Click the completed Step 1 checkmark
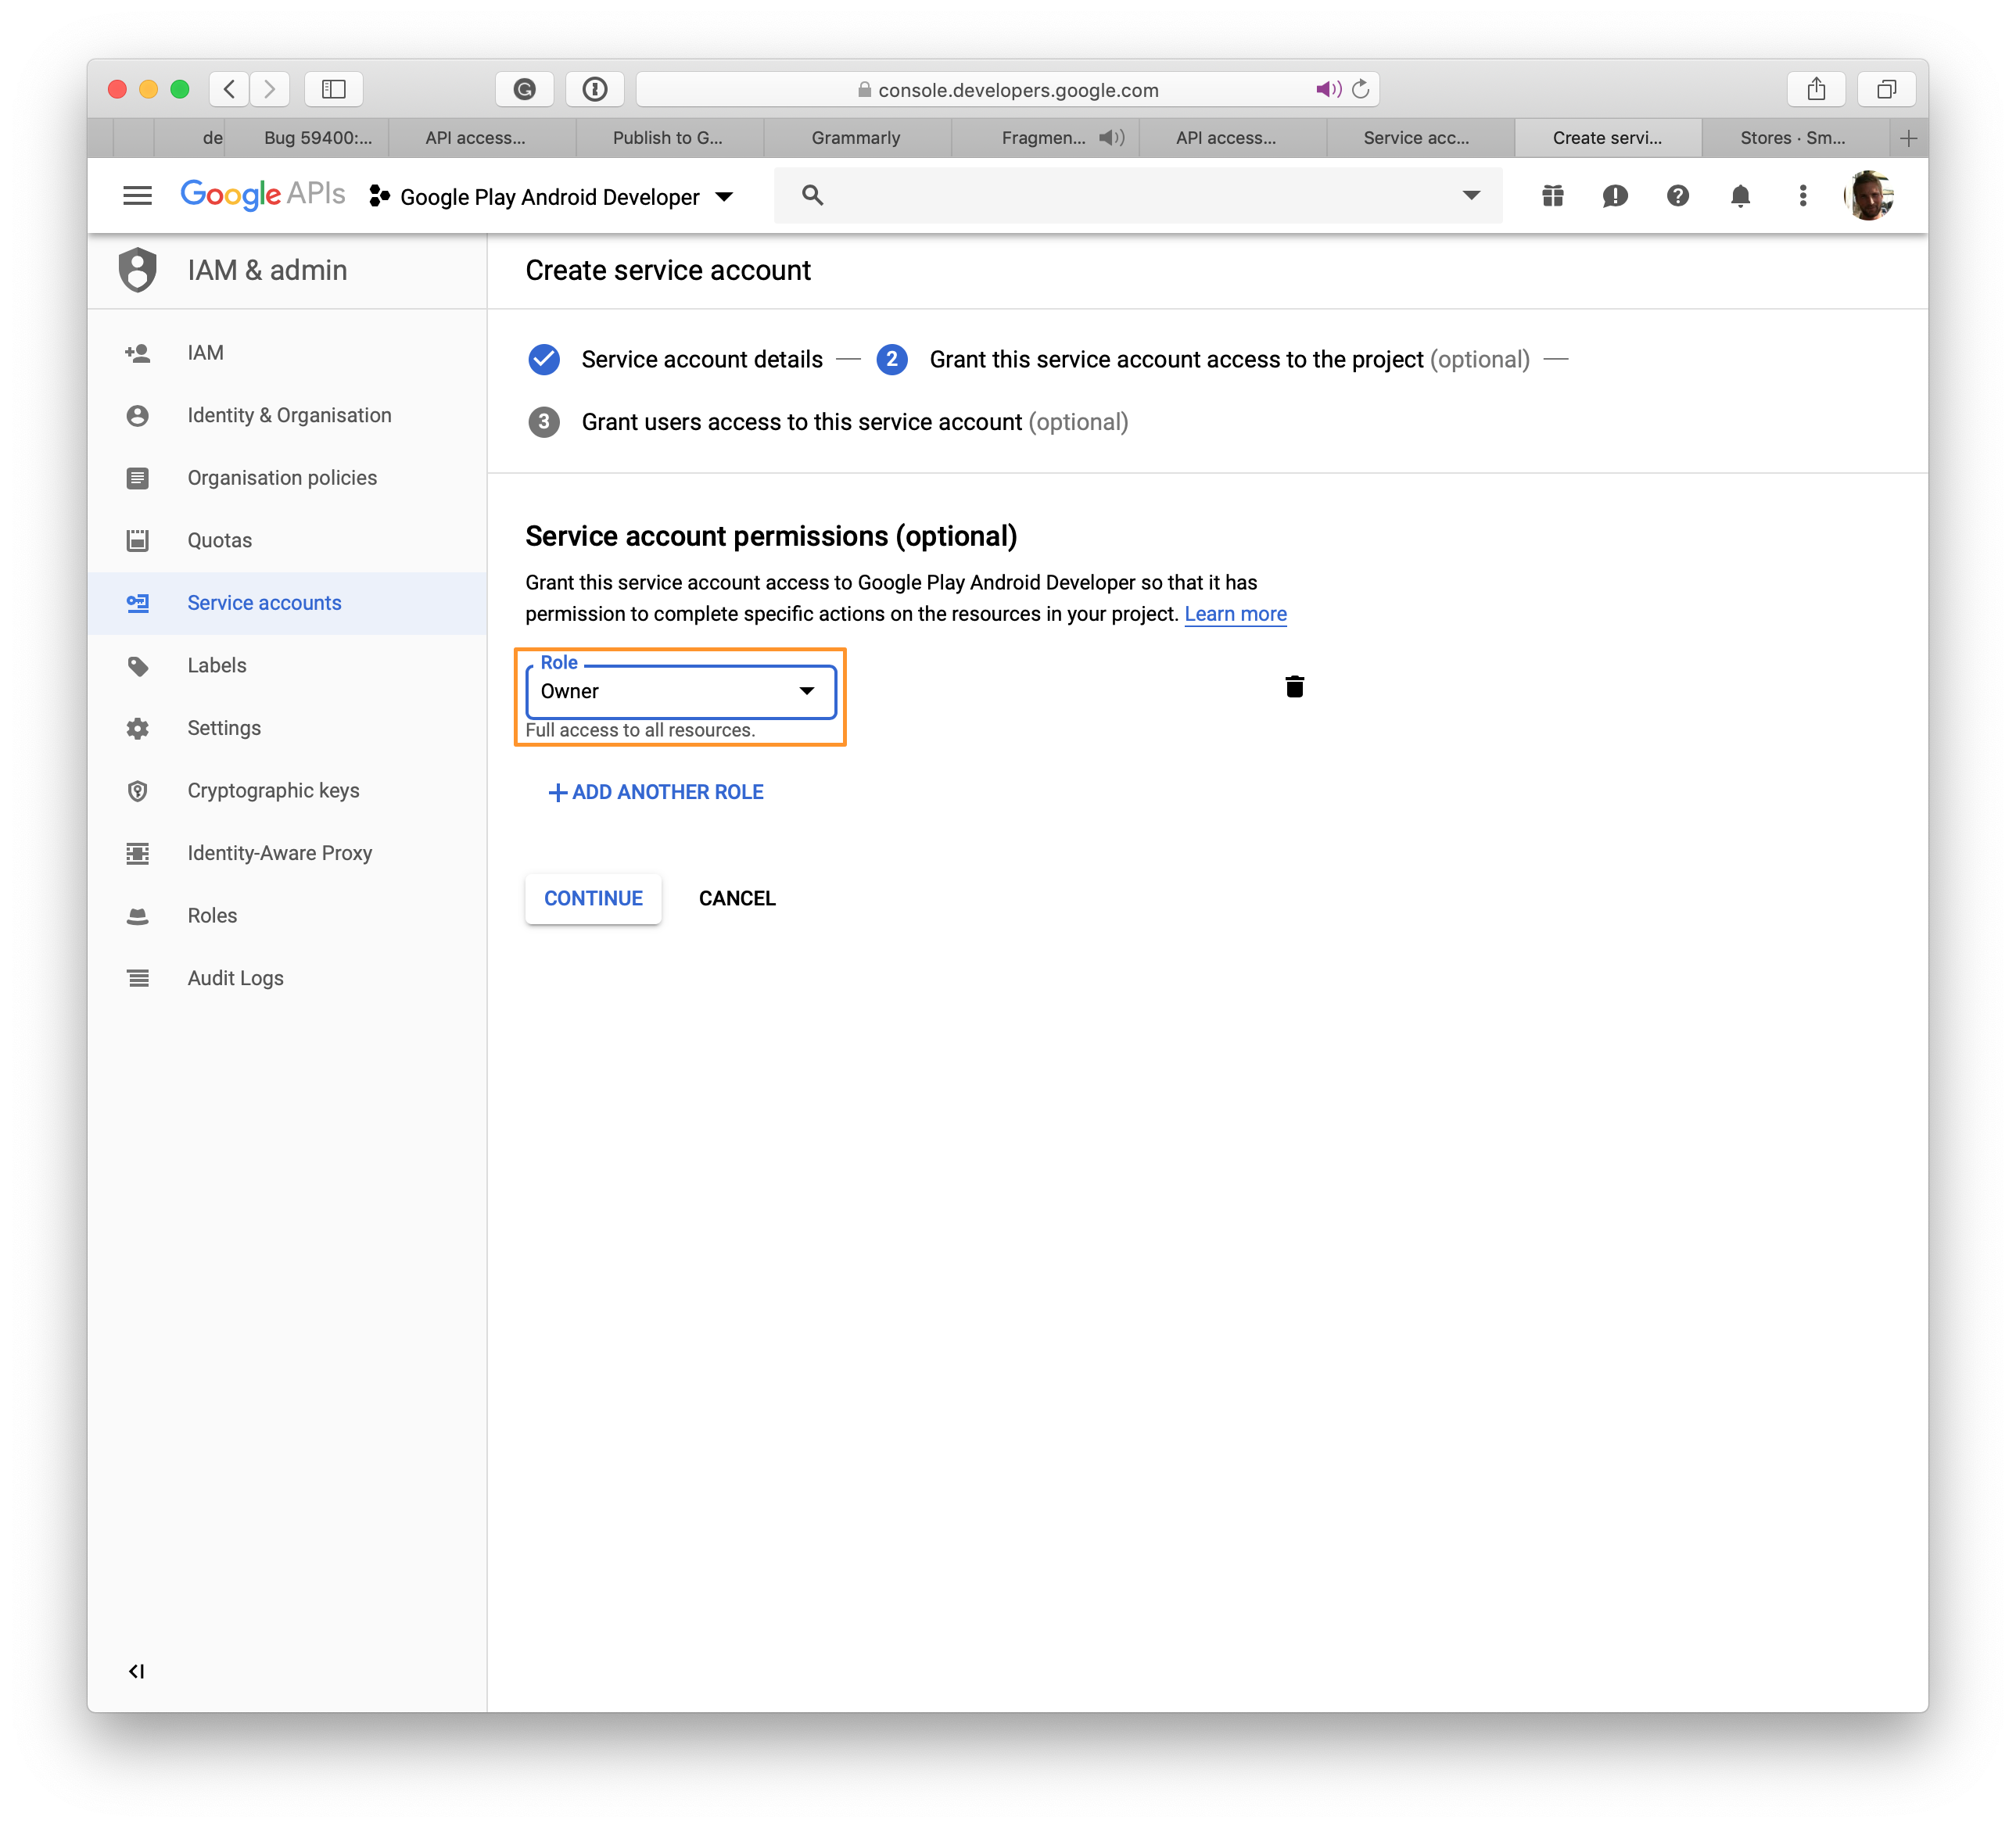This screenshot has width=2016, height=1828. tap(546, 358)
